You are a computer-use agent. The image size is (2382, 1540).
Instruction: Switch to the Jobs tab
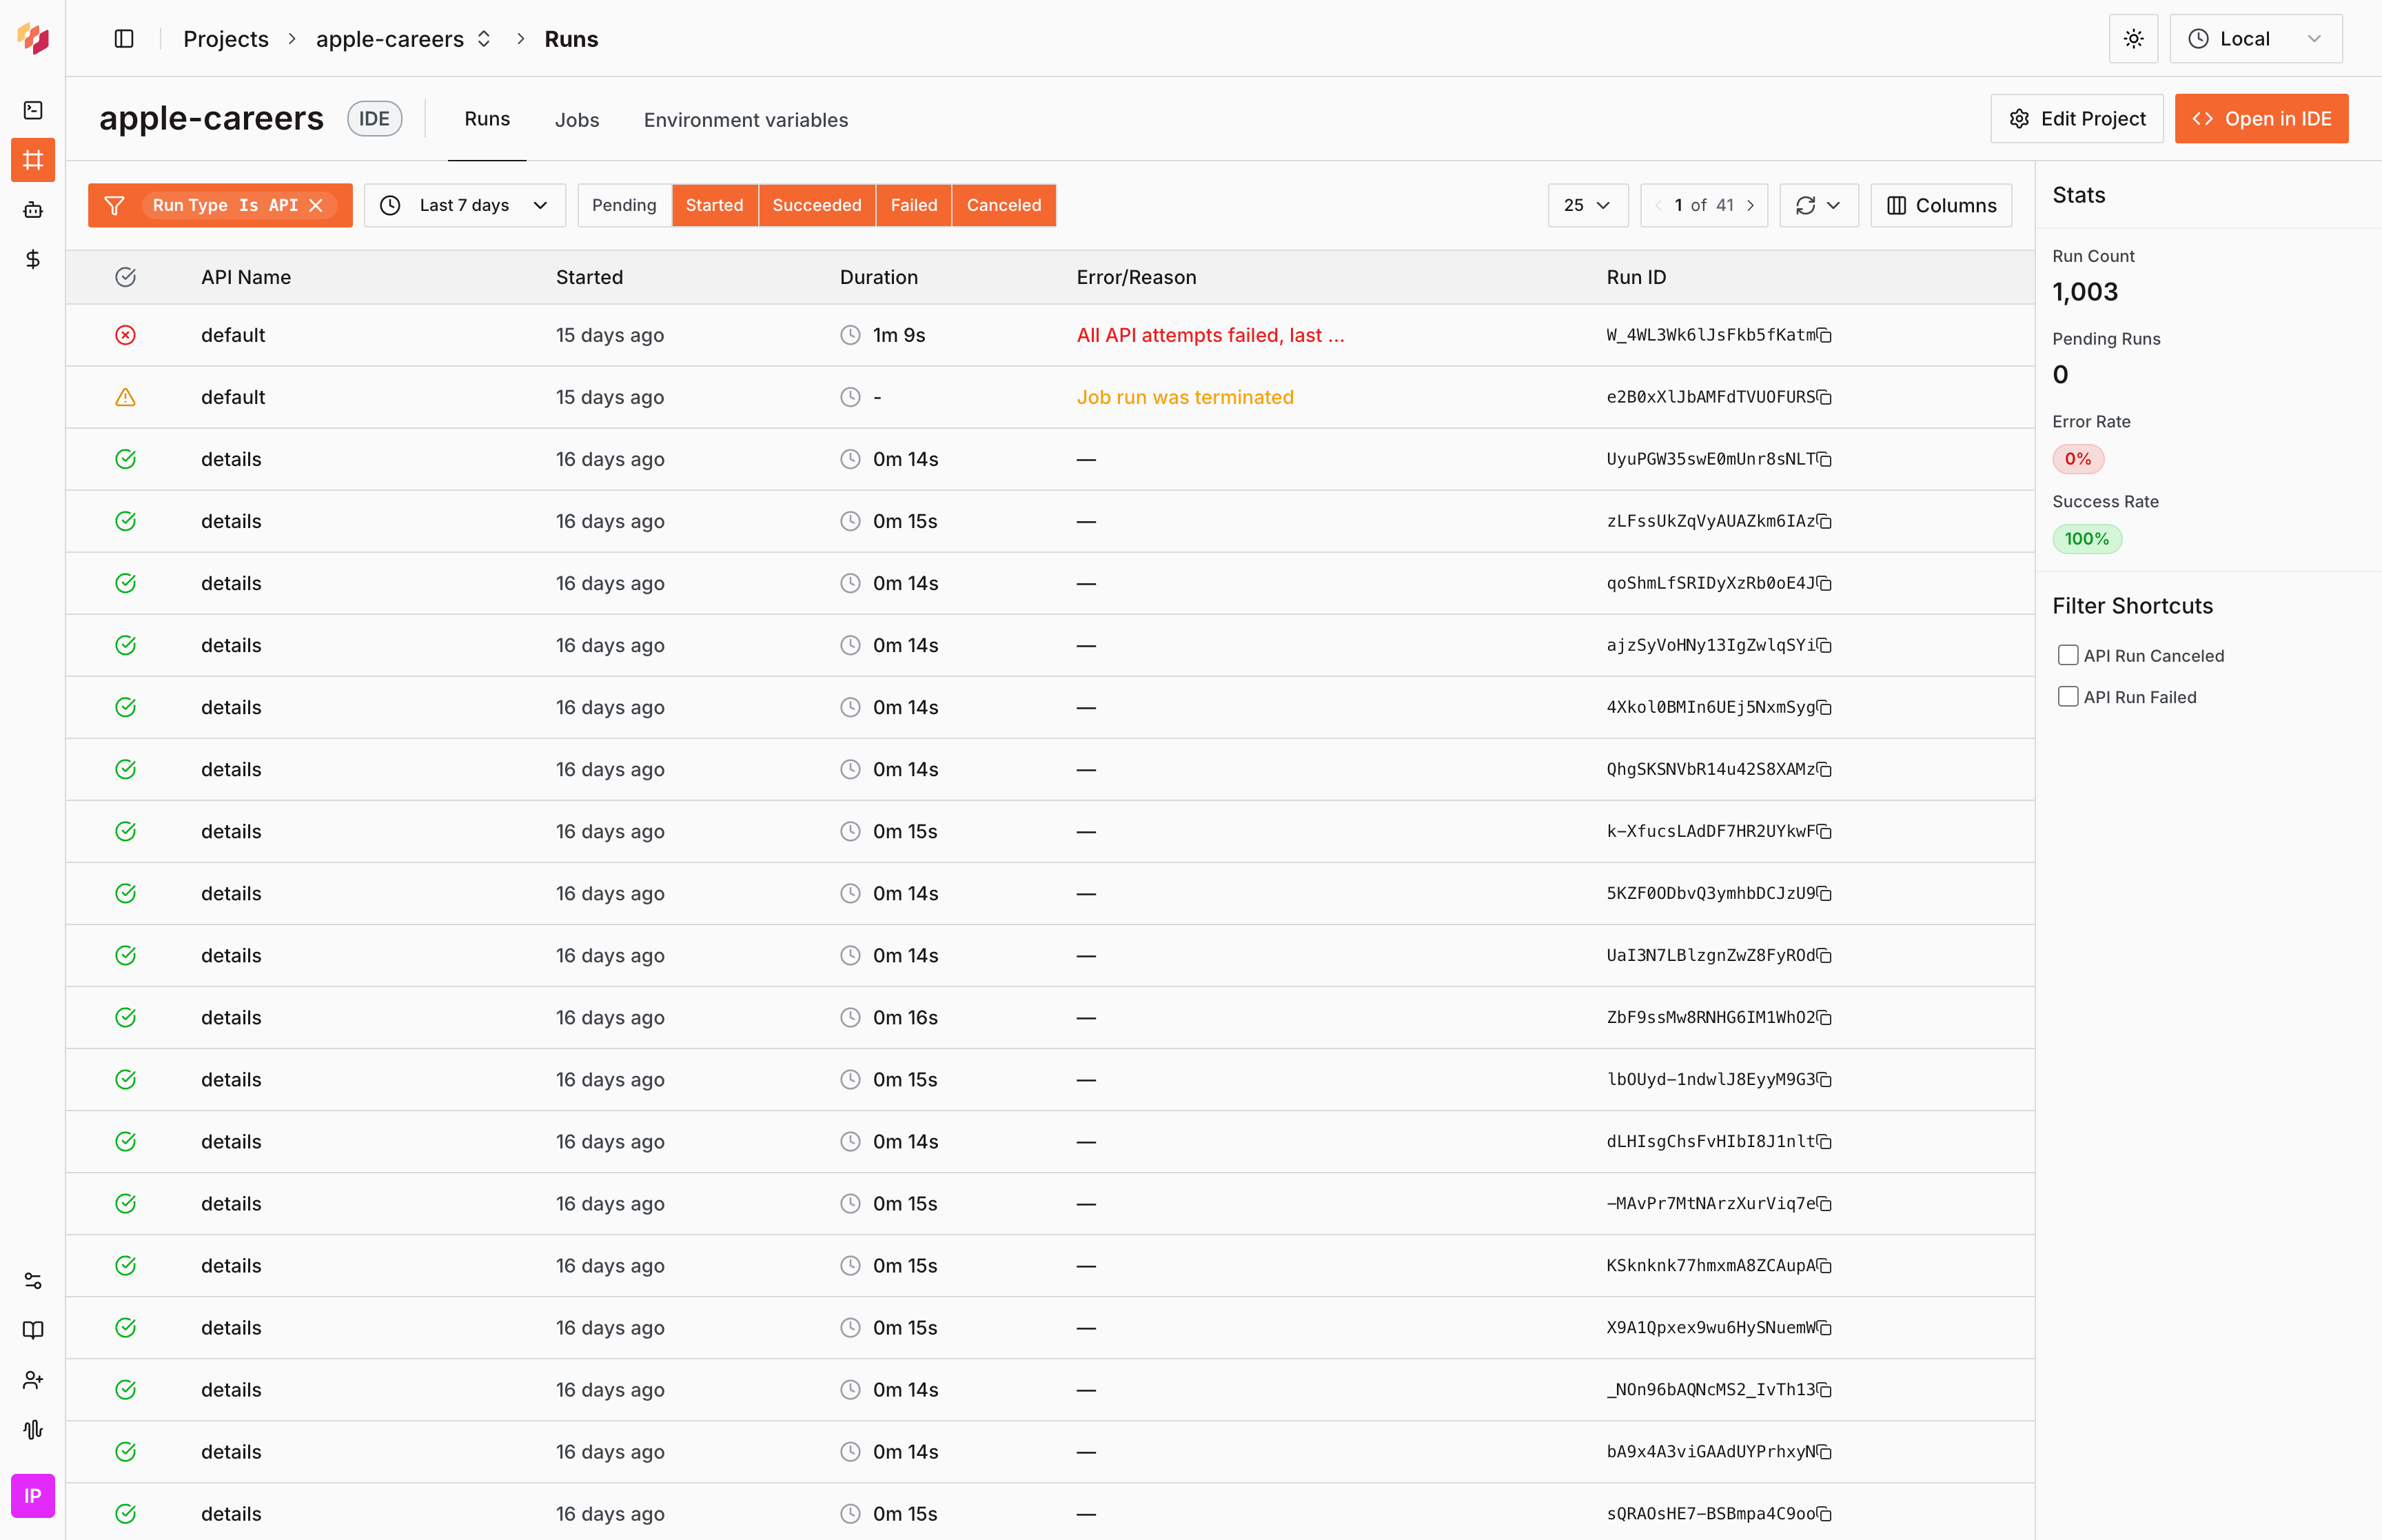[x=577, y=120]
